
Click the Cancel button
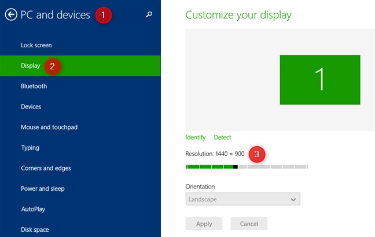coord(249,224)
